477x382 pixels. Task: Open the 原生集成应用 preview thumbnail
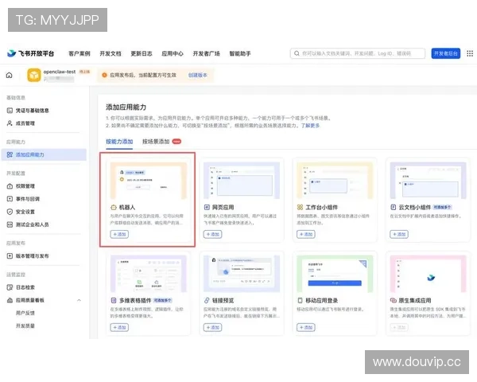[x=428, y=274]
